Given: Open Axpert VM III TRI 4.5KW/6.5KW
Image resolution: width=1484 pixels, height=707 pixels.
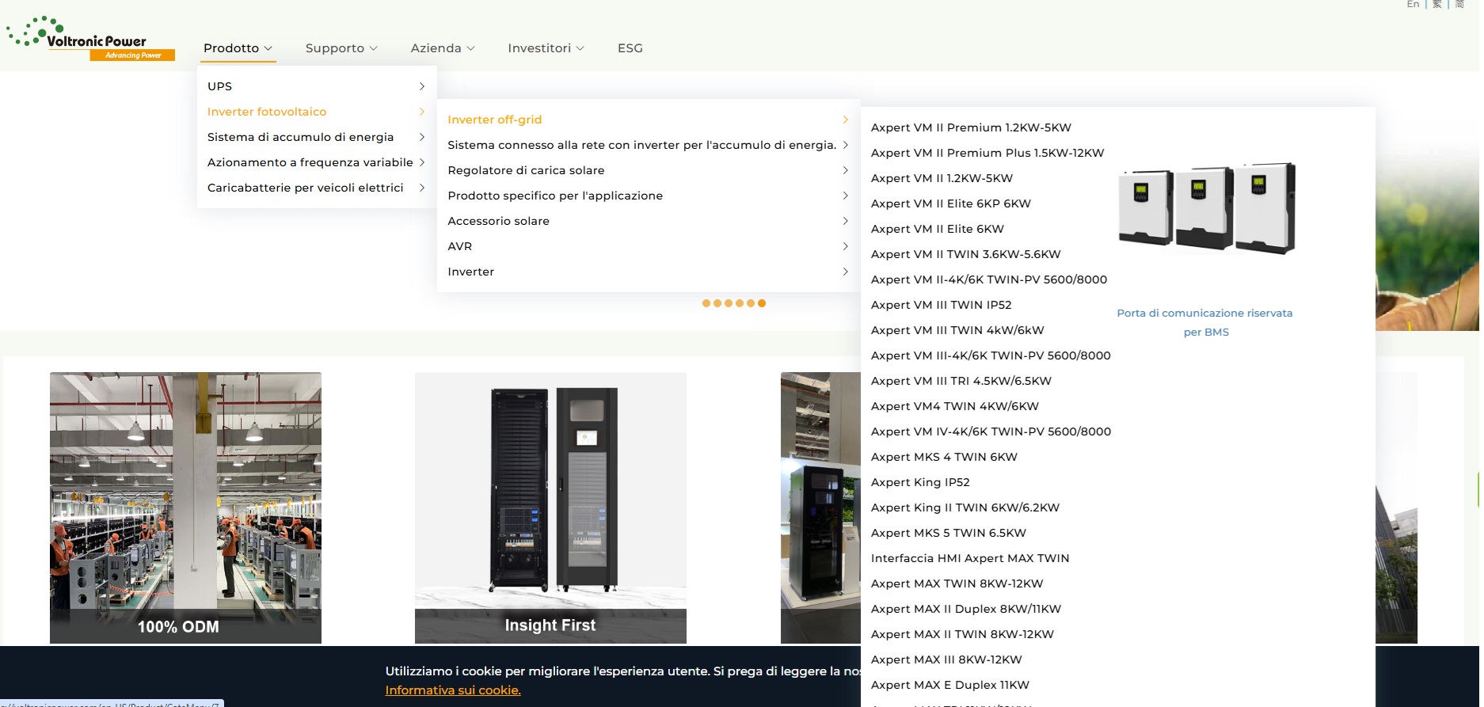Looking at the screenshot, I should 961,381.
